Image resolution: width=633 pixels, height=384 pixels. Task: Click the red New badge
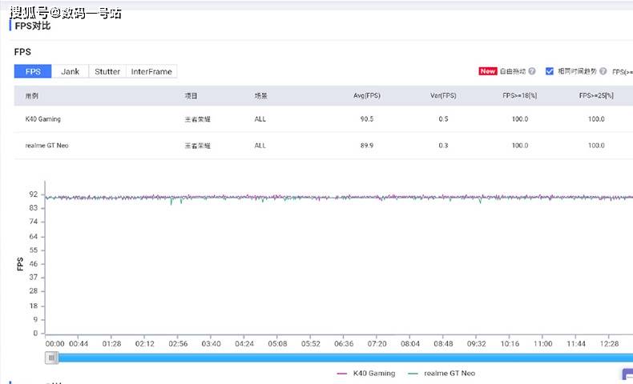point(488,71)
